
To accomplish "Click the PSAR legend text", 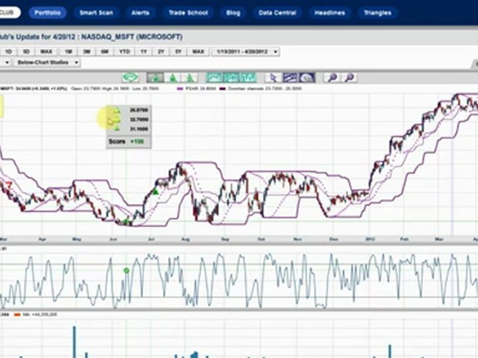I will [200, 89].
